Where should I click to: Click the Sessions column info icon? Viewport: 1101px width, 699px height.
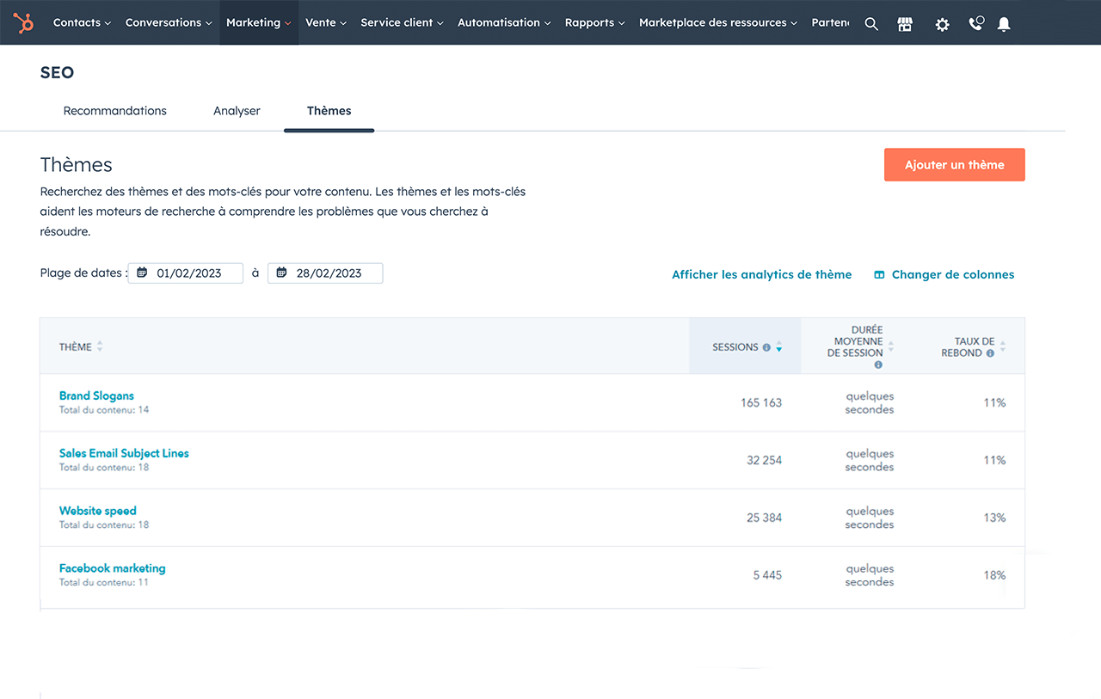(x=766, y=347)
